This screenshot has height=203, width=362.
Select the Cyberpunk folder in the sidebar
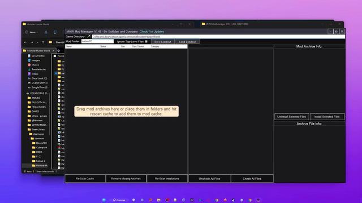(x=40, y=148)
